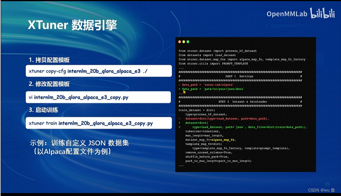
Task: Click the OpenMMLab logo text
Action: point(287,14)
